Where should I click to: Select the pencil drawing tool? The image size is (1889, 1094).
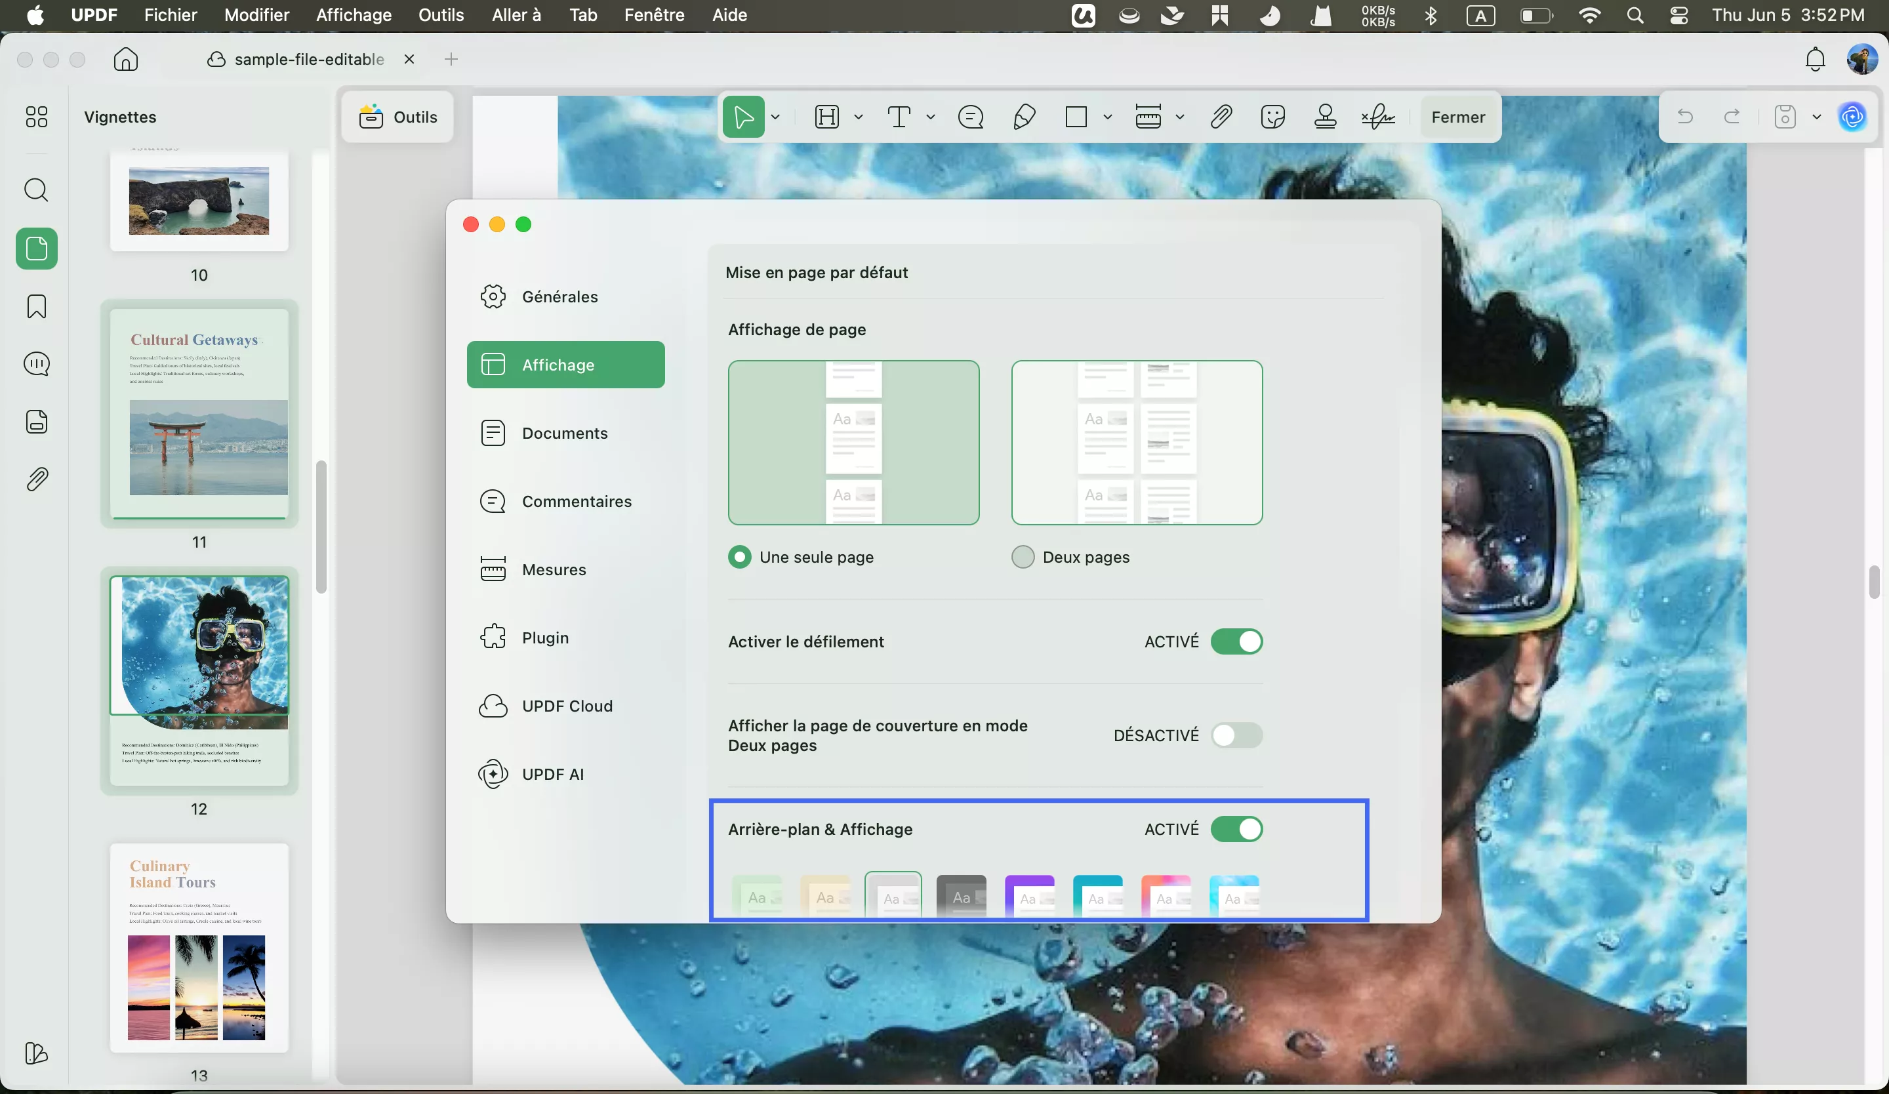click(1024, 117)
